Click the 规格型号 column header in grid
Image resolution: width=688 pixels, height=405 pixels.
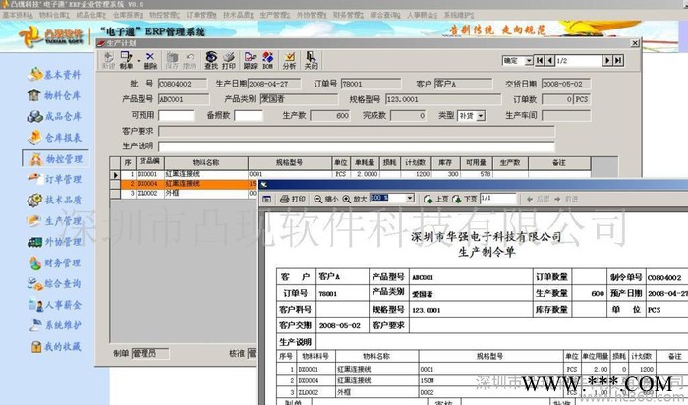(290, 163)
